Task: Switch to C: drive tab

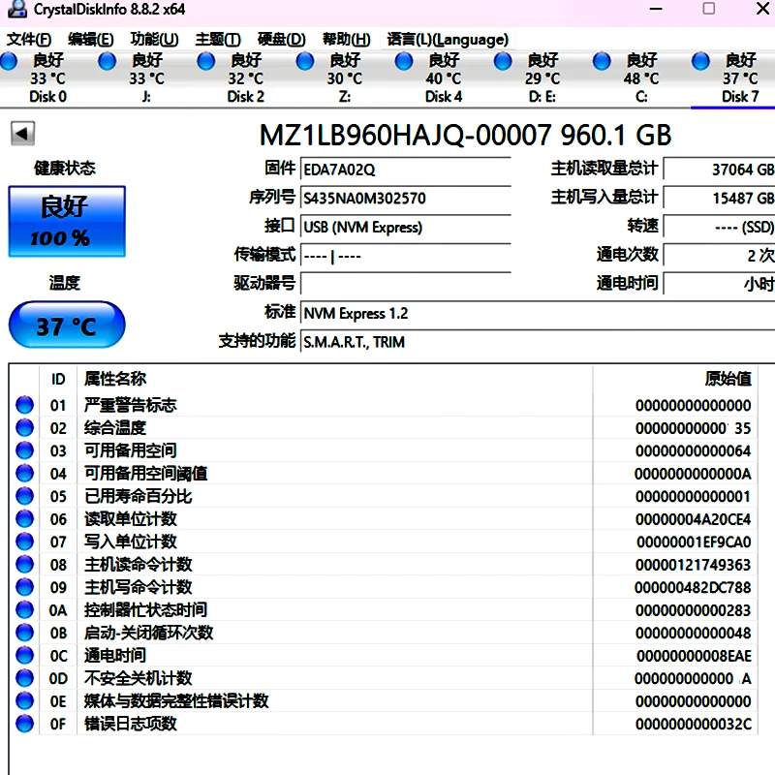Action: [x=641, y=77]
